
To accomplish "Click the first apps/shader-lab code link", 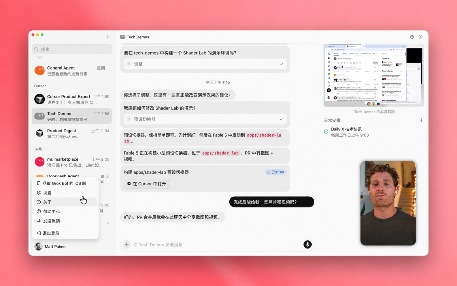I will [x=264, y=135].
